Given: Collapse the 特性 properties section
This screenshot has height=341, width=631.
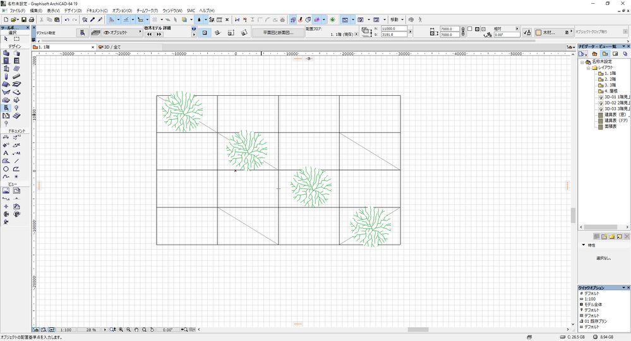Looking at the screenshot, I should pos(584,245).
